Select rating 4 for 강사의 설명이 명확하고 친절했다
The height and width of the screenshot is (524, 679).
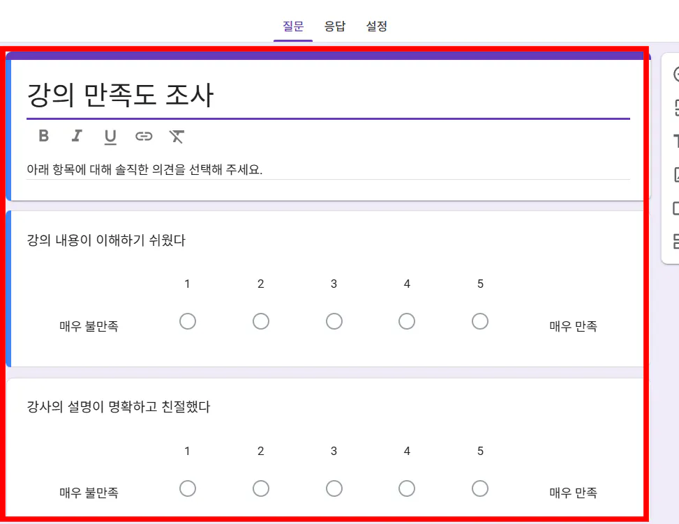click(407, 488)
